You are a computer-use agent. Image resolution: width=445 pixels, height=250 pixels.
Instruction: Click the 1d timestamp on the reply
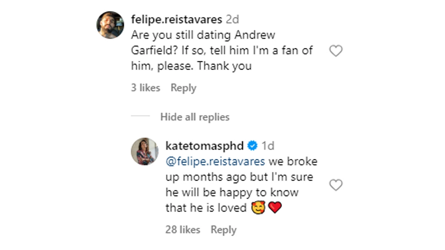(268, 146)
